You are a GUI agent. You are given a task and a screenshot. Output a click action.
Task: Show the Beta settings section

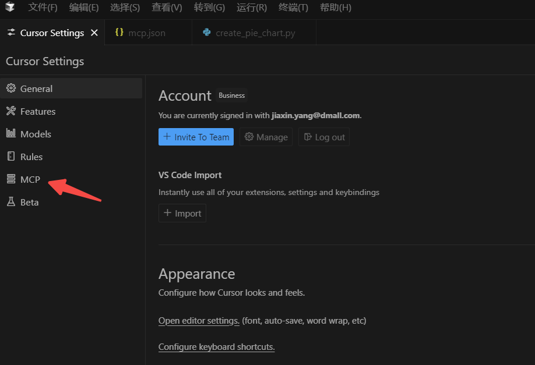(x=71, y=202)
